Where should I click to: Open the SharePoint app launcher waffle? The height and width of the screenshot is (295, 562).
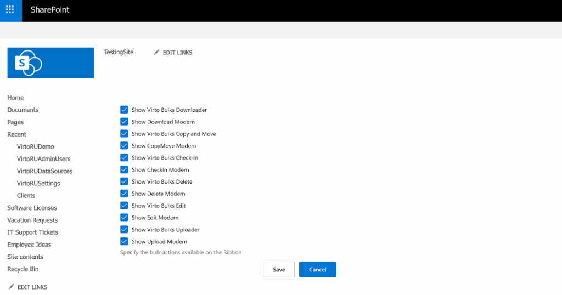click(x=10, y=10)
